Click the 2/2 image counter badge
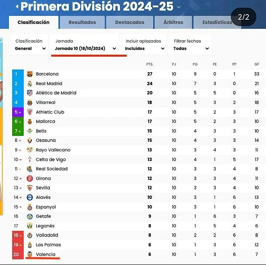Viewport: 266px width, 265px height. (243, 17)
